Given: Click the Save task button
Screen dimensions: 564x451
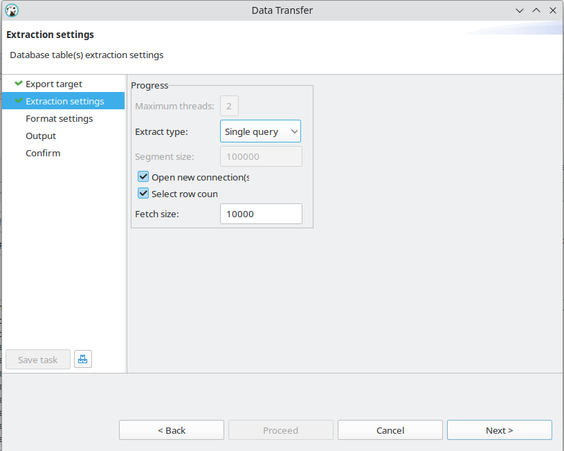Looking at the screenshot, I should (37, 359).
